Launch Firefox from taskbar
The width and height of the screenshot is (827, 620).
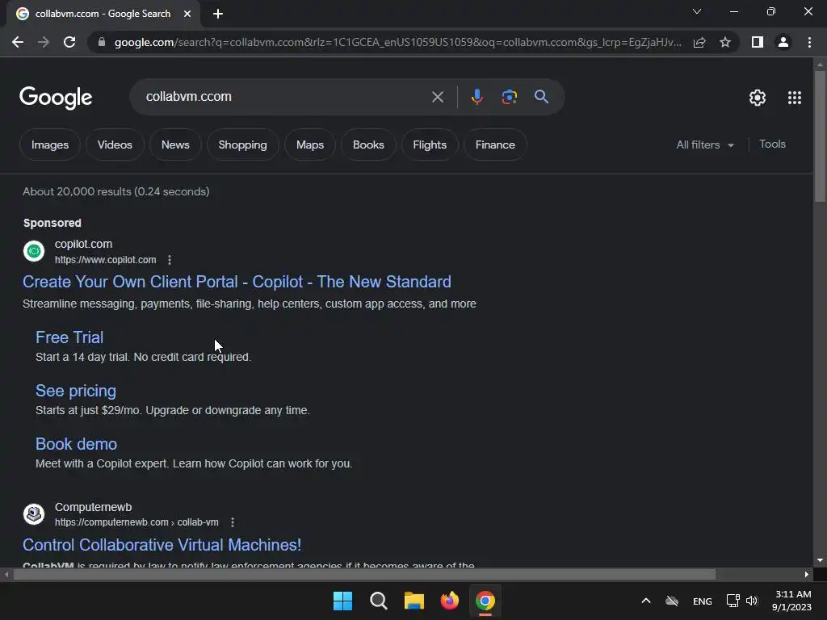click(449, 601)
